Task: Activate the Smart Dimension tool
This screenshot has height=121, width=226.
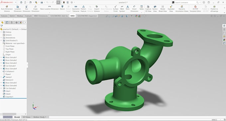Action: pos(134,9)
